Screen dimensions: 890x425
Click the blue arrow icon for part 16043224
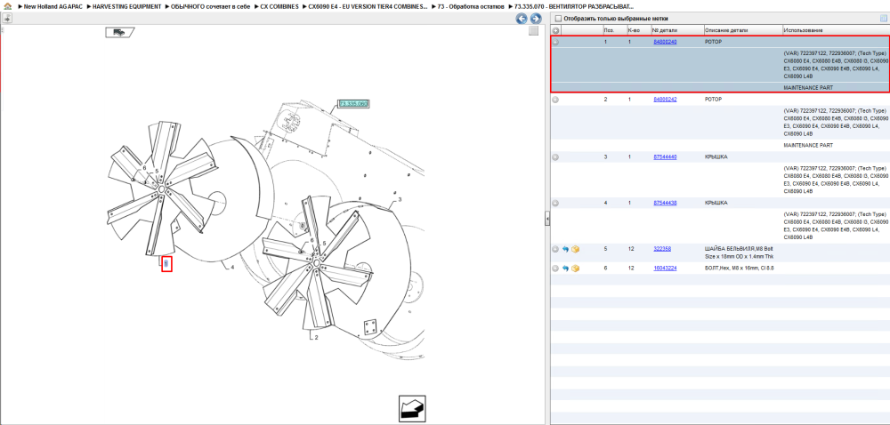[565, 268]
